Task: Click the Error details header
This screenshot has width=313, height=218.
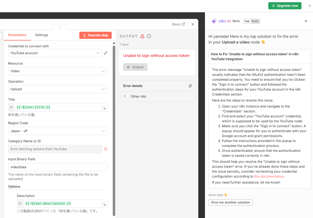Action: 157,86
